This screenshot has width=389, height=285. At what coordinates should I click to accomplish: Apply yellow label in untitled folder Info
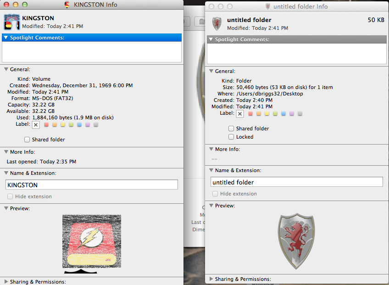point(267,114)
